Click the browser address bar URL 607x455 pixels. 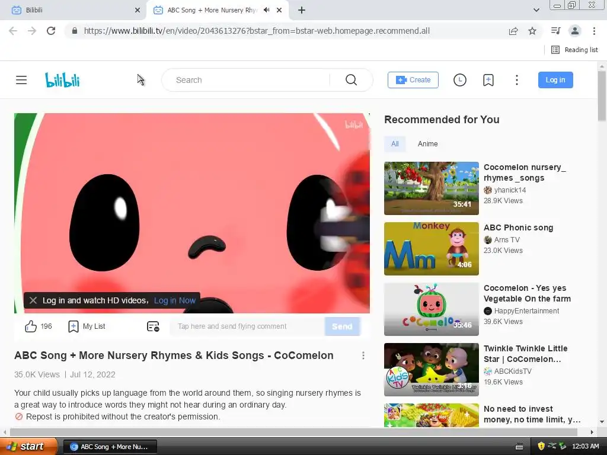pos(257,31)
